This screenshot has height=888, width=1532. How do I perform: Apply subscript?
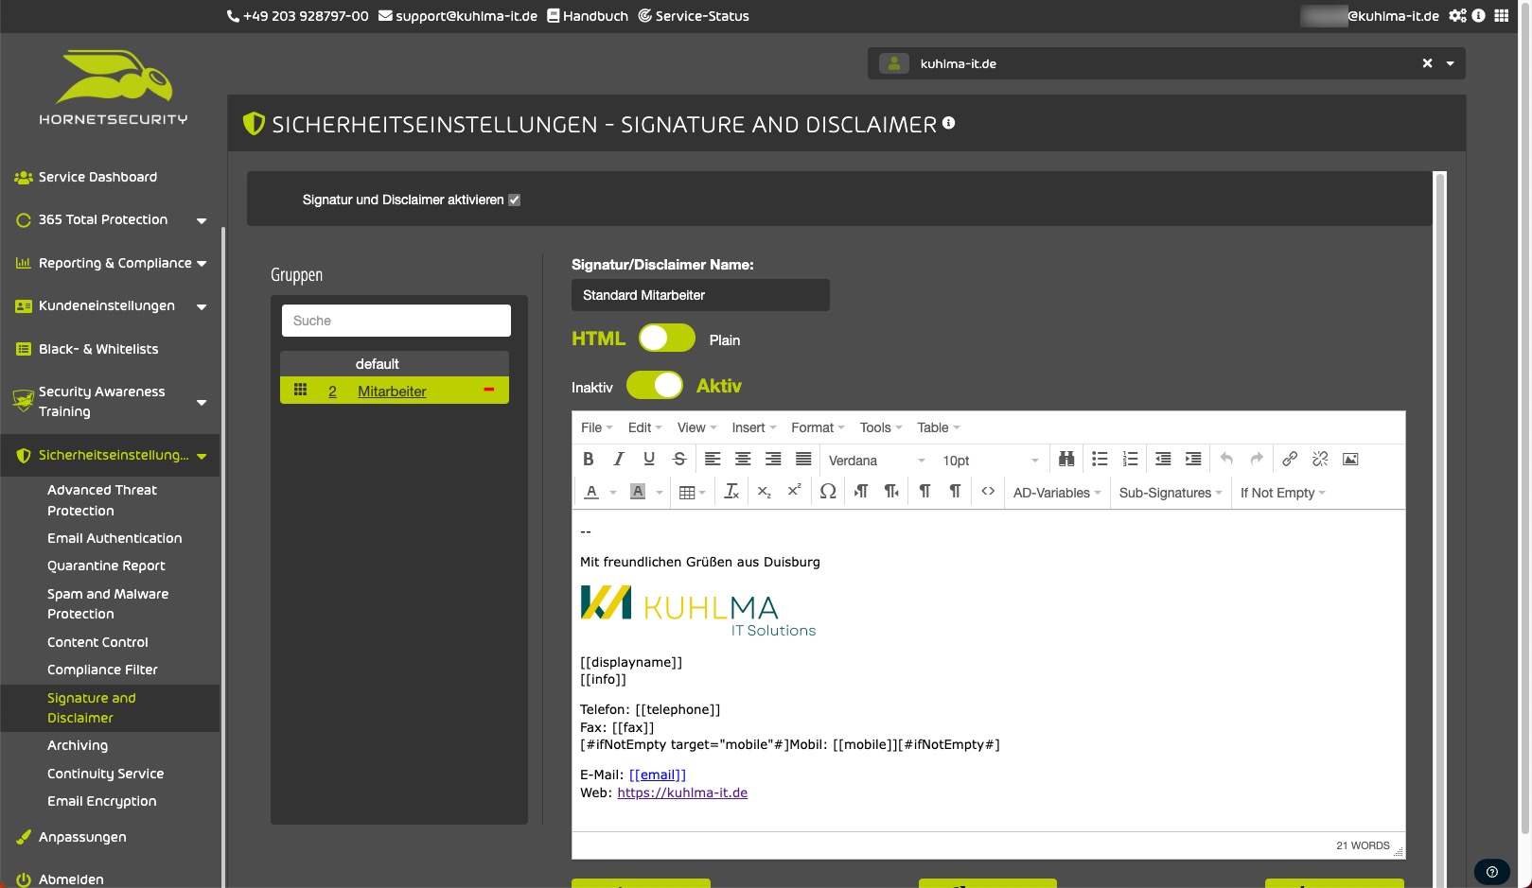point(765,492)
